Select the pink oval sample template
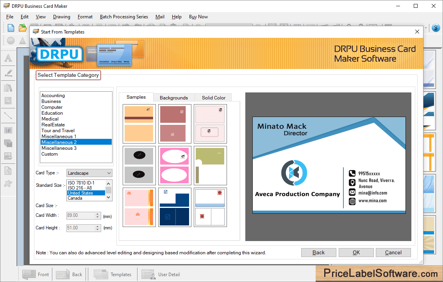443x282 pixels. 175,165
